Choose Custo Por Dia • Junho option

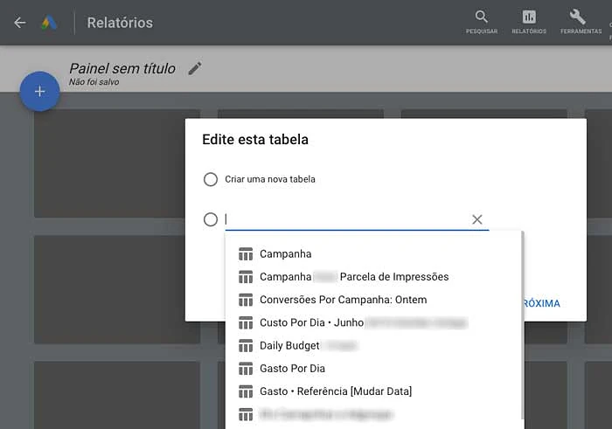click(373, 322)
